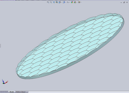Click the panel splitter handle on the left edge
The image size is (129, 93).
[0, 46]
